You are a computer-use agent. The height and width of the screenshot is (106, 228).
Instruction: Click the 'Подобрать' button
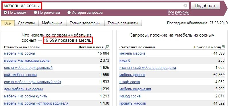[x=206, y=6]
